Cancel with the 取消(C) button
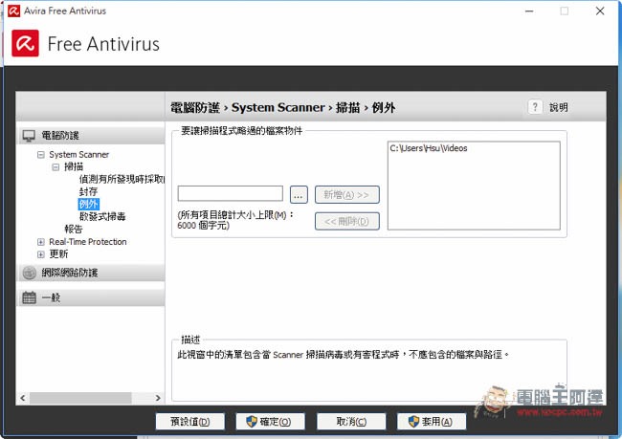The width and height of the screenshot is (622, 439). [351, 422]
